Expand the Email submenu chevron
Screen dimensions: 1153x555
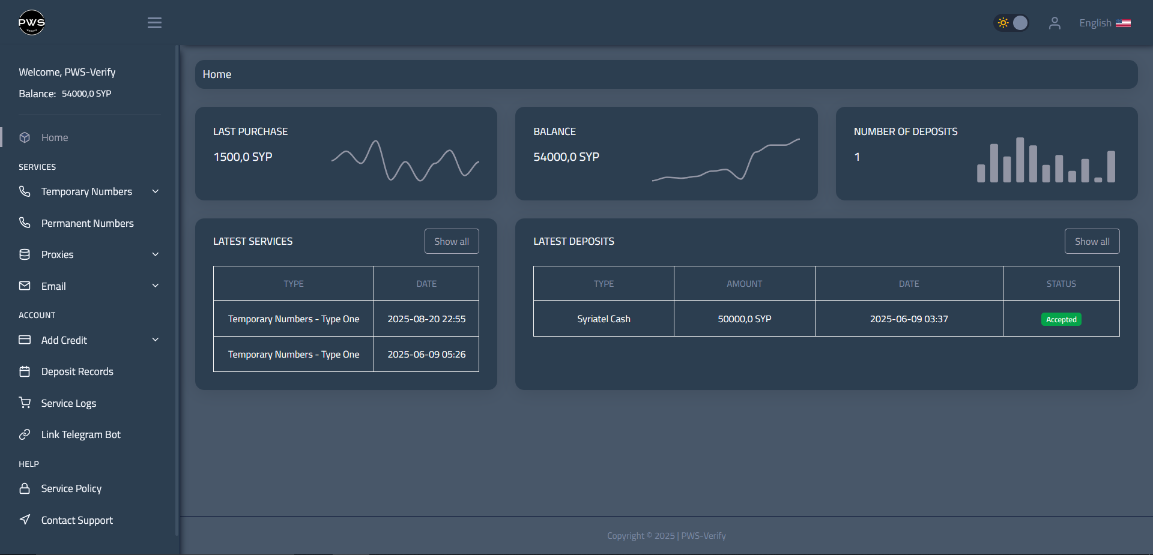[x=156, y=286]
